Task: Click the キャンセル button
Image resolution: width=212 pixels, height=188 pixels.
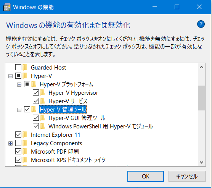Action: coord(187,177)
